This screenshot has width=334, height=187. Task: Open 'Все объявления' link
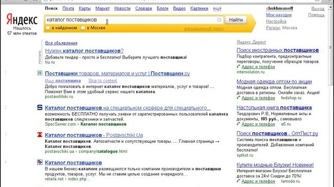click(x=61, y=43)
